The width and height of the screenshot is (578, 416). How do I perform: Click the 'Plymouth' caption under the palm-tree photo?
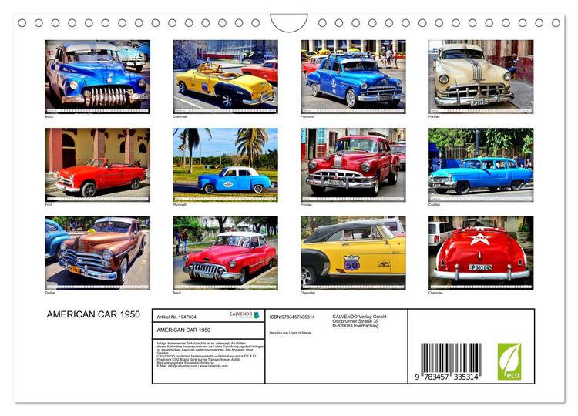tap(180, 204)
